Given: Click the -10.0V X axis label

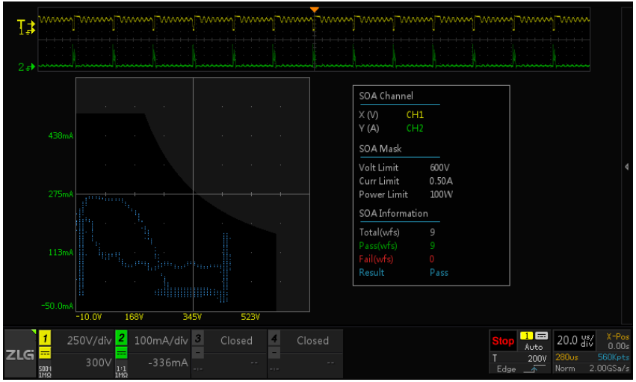Looking at the screenshot, I should click(x=89, y=317).
